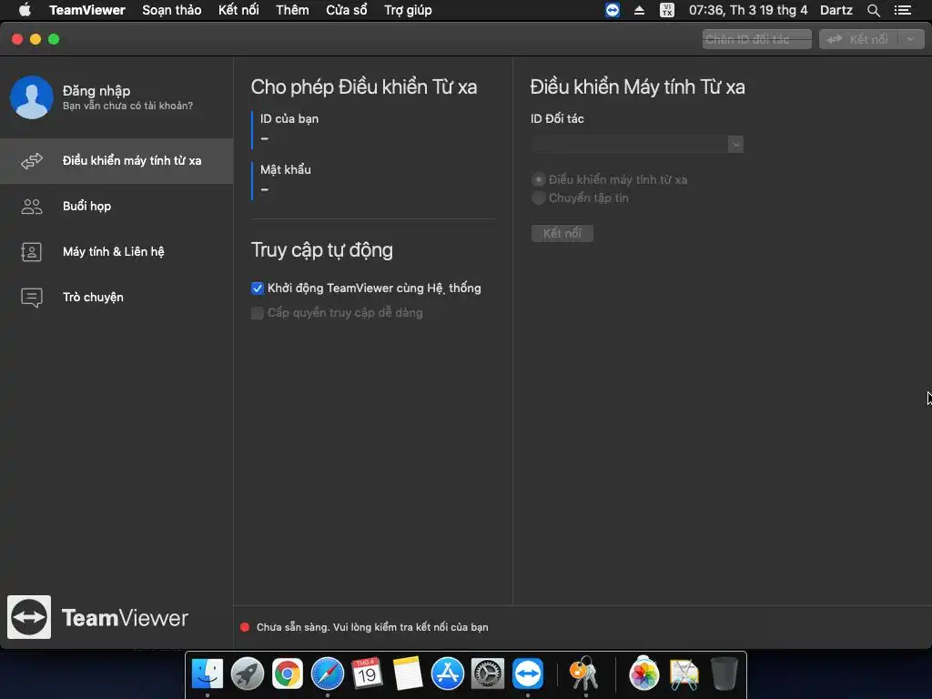This screenshot has width=932, height=699.
Task: Click the remote control arrows icon in sidebar
Action: tap(32, 161)
